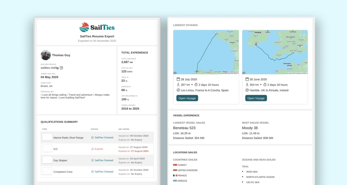
Task: Click the 'IRISH SEA' list entry
Action: click(252, 172)
